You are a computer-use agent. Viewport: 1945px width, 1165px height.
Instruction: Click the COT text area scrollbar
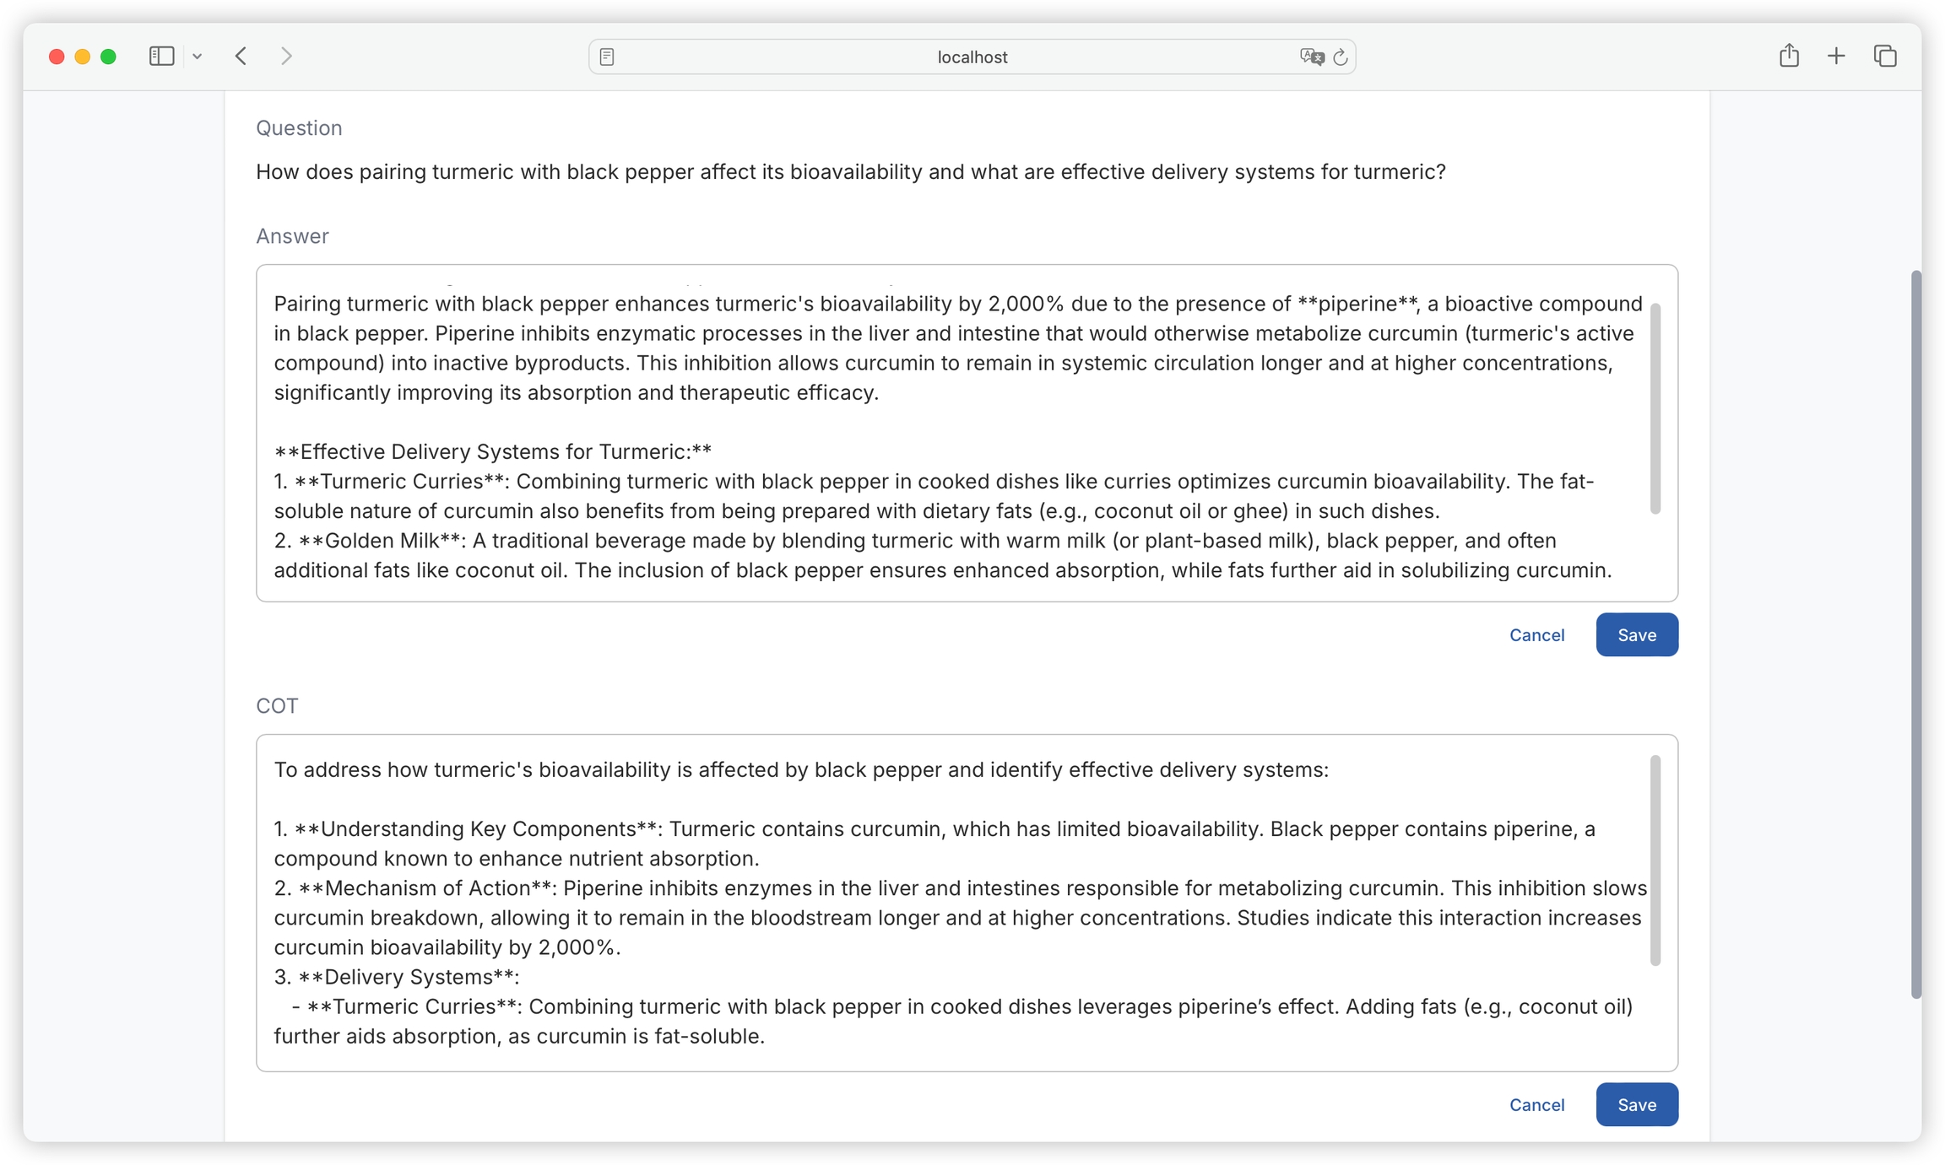[1655, 860]
